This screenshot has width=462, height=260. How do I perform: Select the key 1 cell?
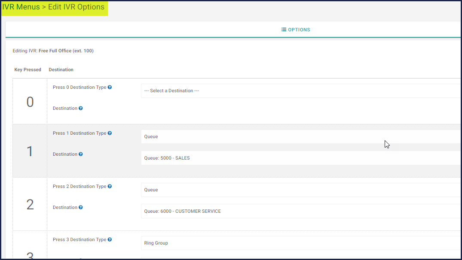30,151
